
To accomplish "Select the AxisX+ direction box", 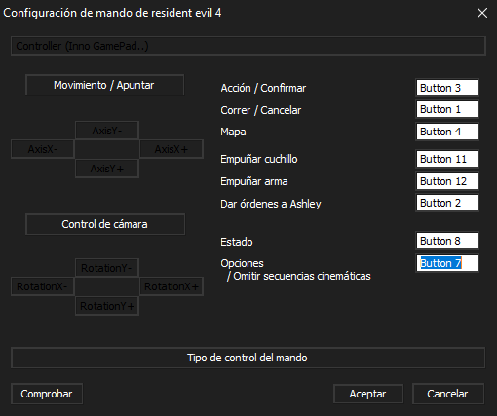I will pos(172,149).
